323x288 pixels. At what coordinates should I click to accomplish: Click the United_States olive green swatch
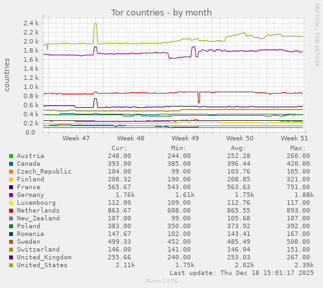(11, 265)
